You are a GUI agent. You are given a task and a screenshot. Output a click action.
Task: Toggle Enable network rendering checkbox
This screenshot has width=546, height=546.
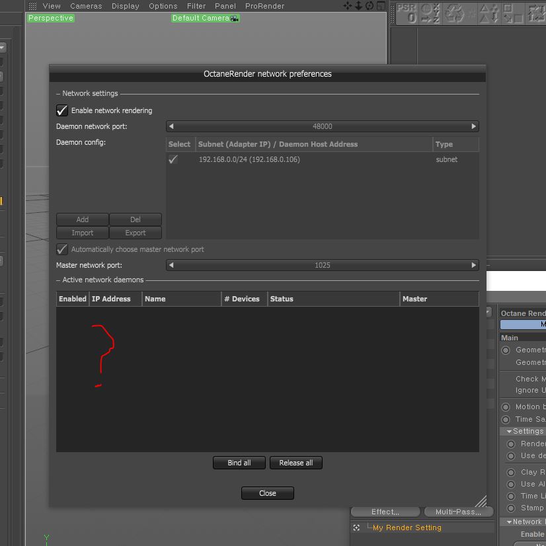point(62,110)
